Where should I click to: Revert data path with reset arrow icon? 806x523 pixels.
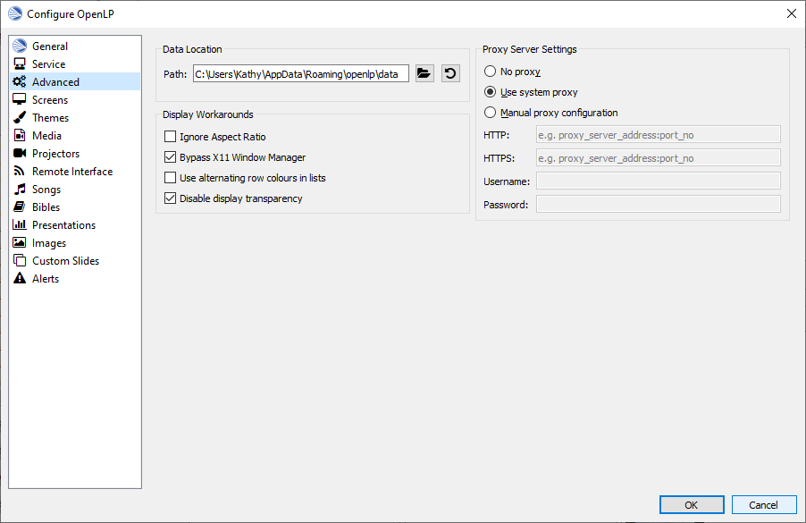click(x=450, y=73)
